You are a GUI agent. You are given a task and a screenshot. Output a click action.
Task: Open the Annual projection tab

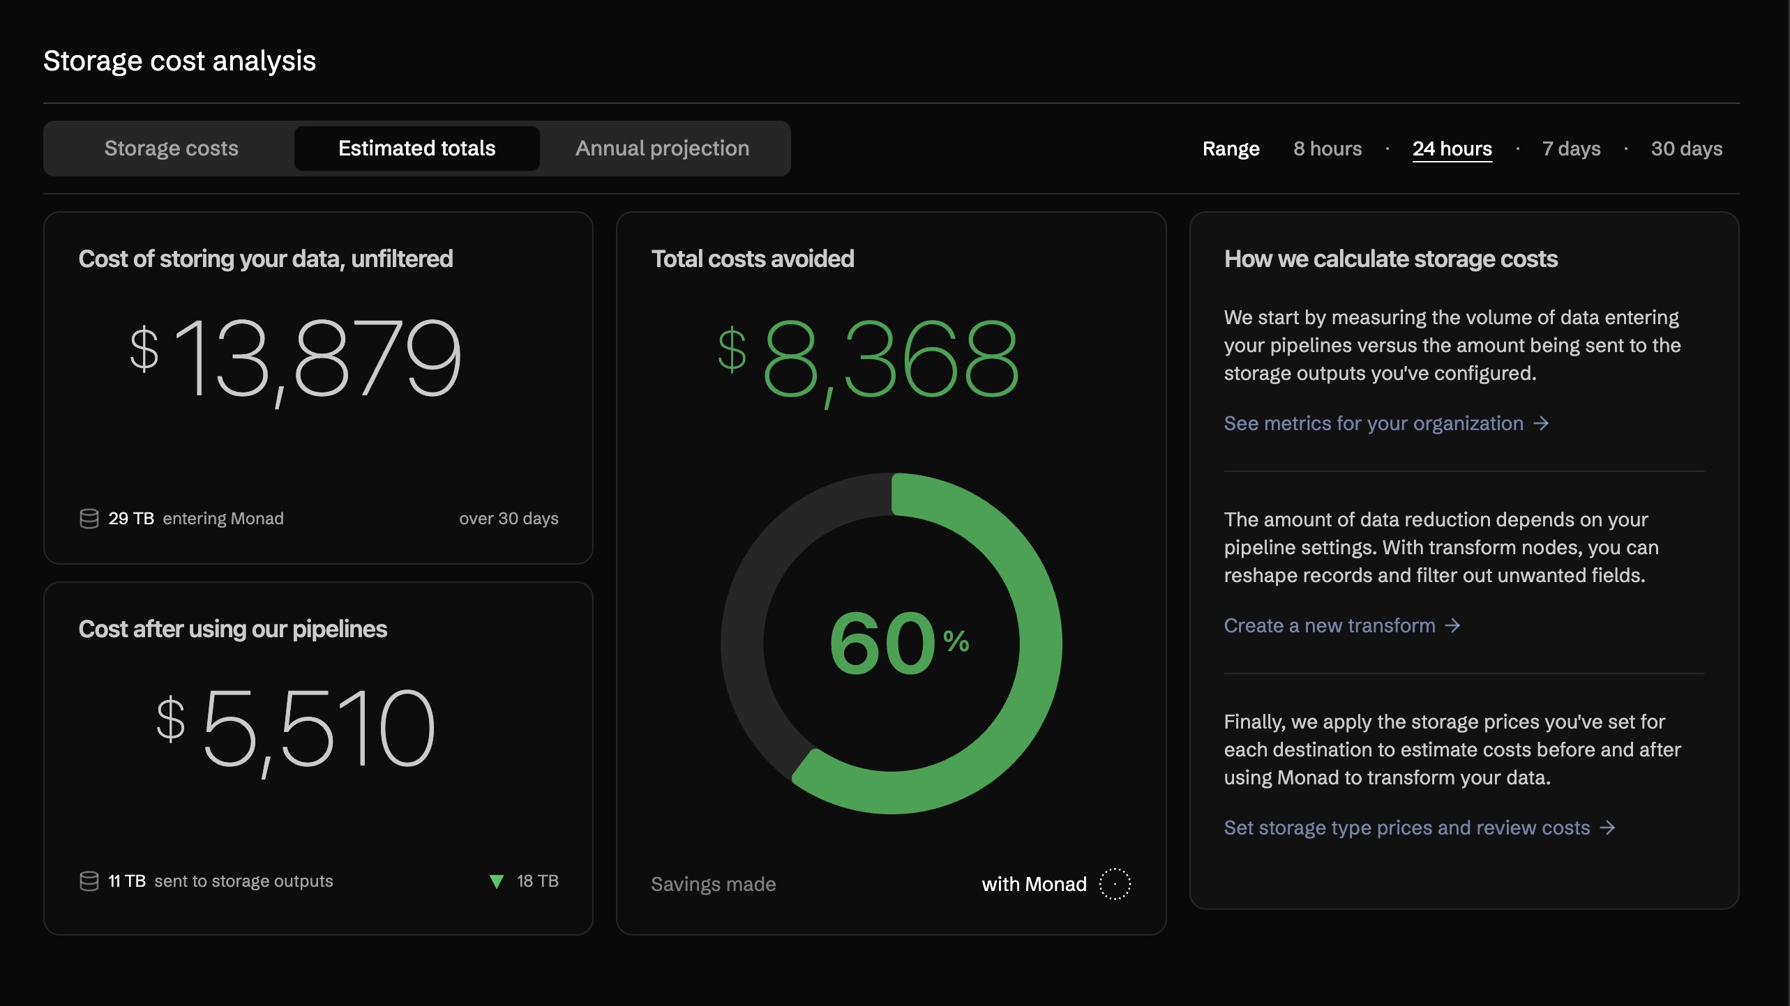click(662, 148)
